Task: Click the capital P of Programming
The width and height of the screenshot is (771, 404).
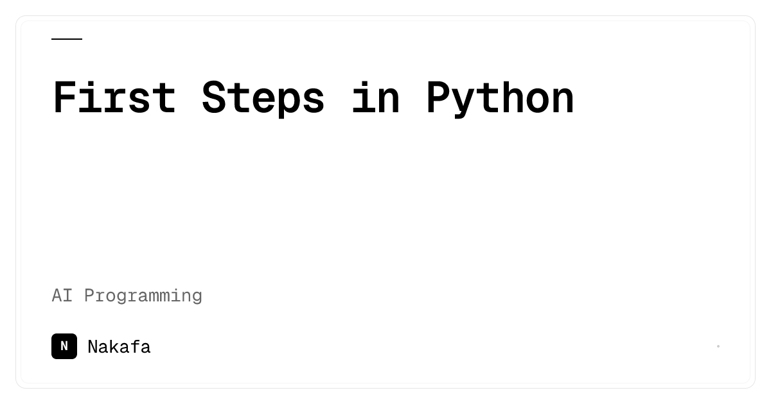Action: [89, 295]
